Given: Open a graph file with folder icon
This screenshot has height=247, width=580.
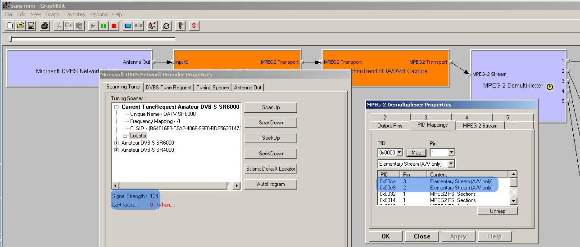Looking at the screenshot, I should [21, 26].
